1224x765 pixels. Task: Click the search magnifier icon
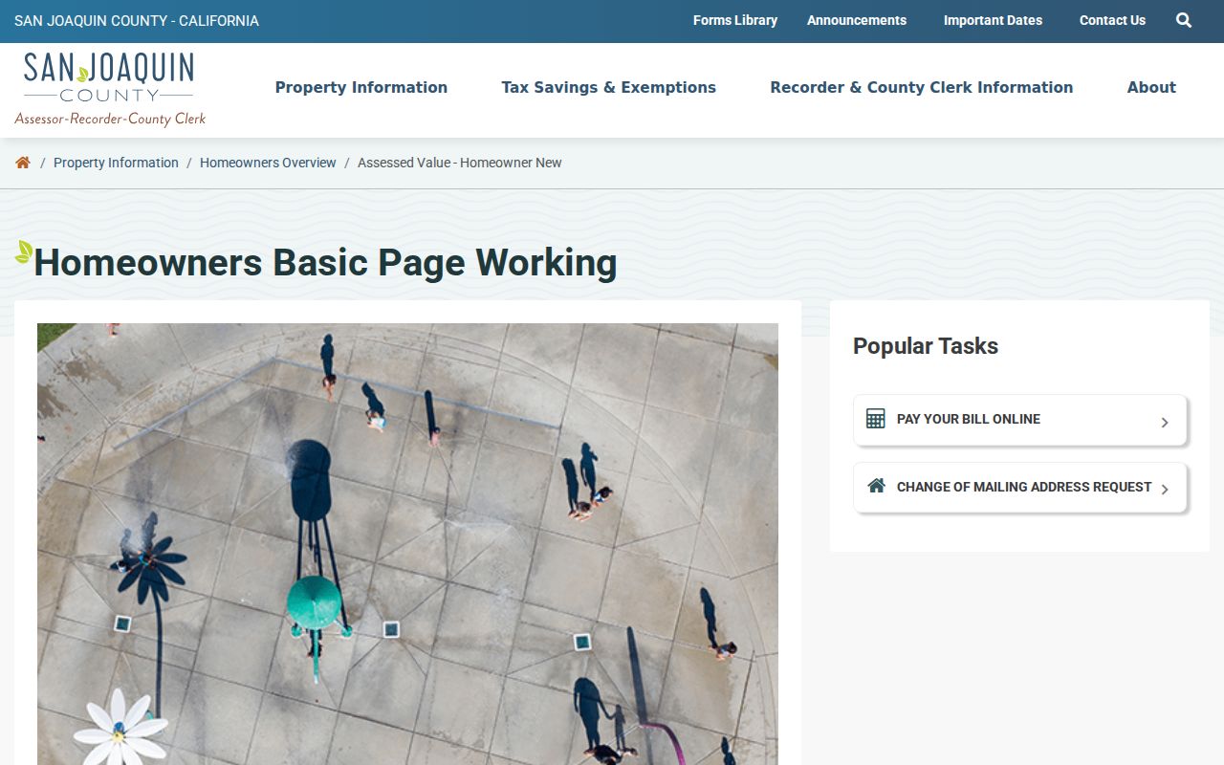(x=1184, y=20)
